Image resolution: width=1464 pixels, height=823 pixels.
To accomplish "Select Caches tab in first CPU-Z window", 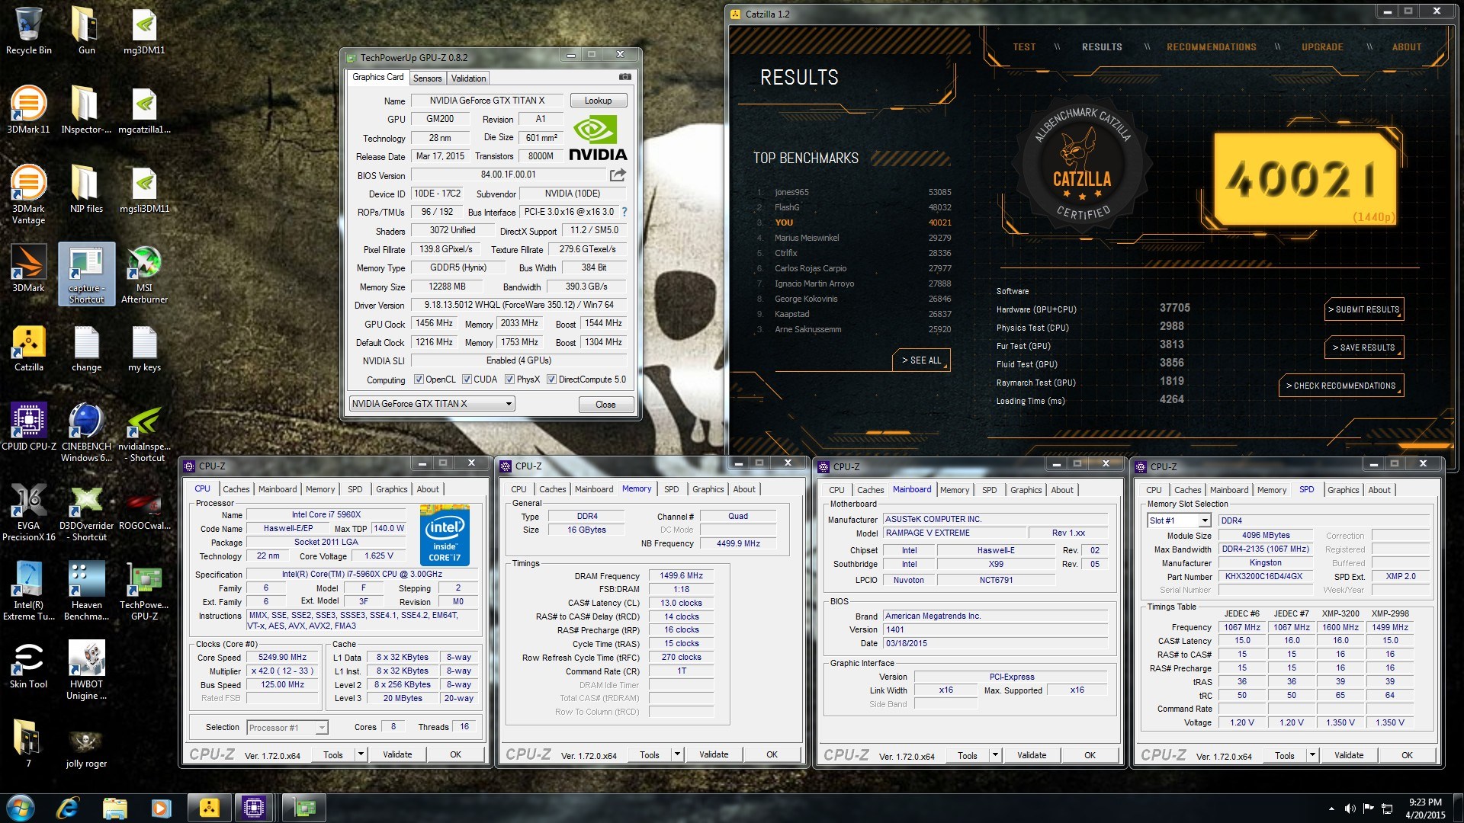I will (236, 489).
